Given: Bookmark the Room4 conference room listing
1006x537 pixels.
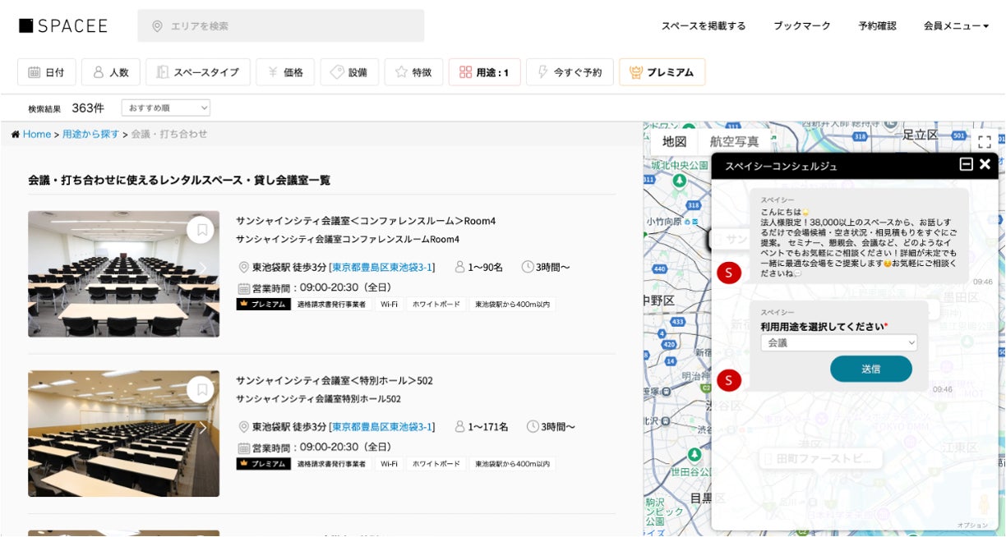Looking at the screenshot, I should (201, 230).
